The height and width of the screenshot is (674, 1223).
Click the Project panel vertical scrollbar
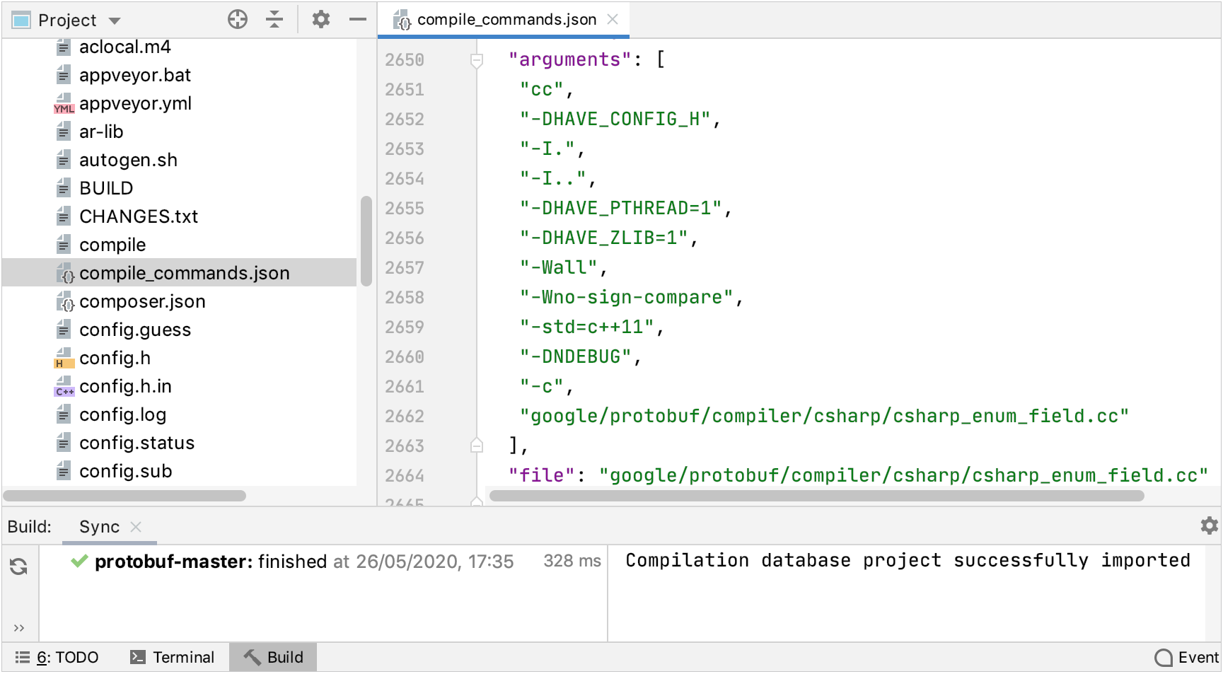[366, 240]
